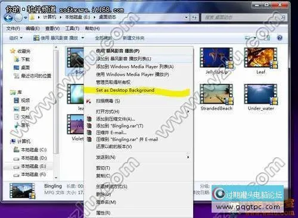Open the change view dropdown

255,38
